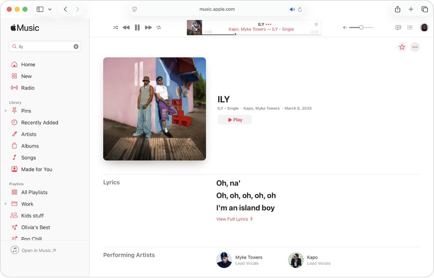This screenshot has width=434, height=278.
Task: Adjust the volume slider
Action: tap(361, 27)
